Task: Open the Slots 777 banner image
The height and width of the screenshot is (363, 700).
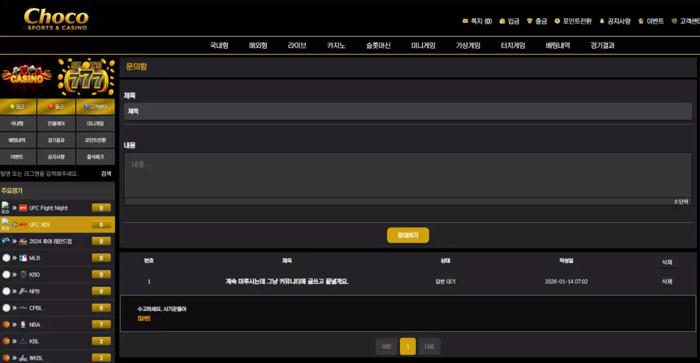Action: point(86,76)
